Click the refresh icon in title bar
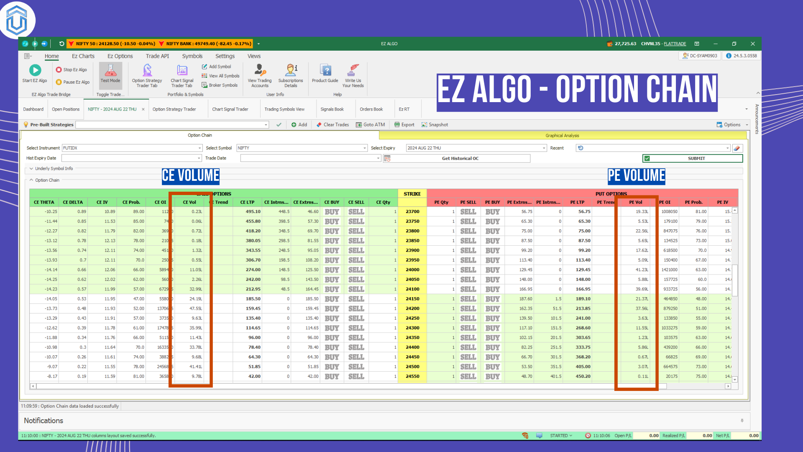This screenshot has width=803, height=452. pos(61,44)
